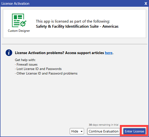Expand the Hide dropdown arrow
The width and height of the screenshot is (149, 137).
[82, 131]
